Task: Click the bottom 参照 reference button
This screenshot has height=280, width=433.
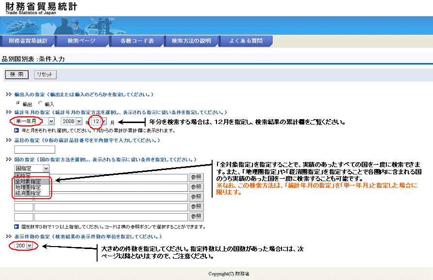Action: point(196,217)
